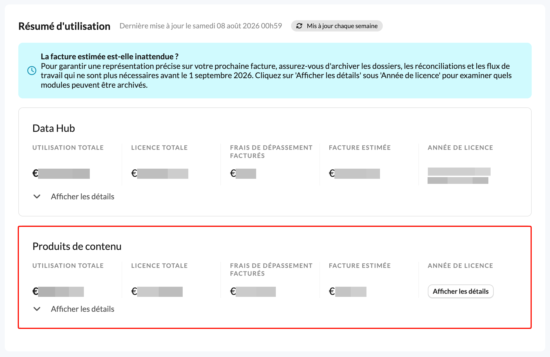This screenshot has height=357, width=550.
Task: Select the 'Résumé d'utilisation' heading
Action: point(64,26)
